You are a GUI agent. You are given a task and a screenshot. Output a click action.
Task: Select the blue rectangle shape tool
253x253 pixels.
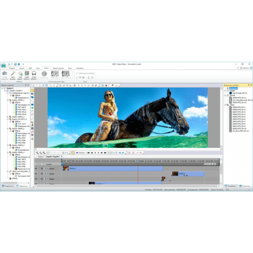33,105
